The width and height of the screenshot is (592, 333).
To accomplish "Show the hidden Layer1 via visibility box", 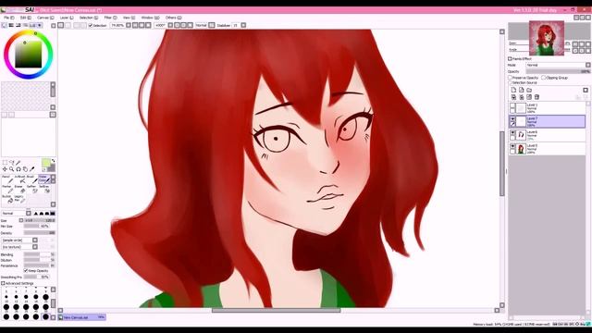I will (x=512, y=105).
